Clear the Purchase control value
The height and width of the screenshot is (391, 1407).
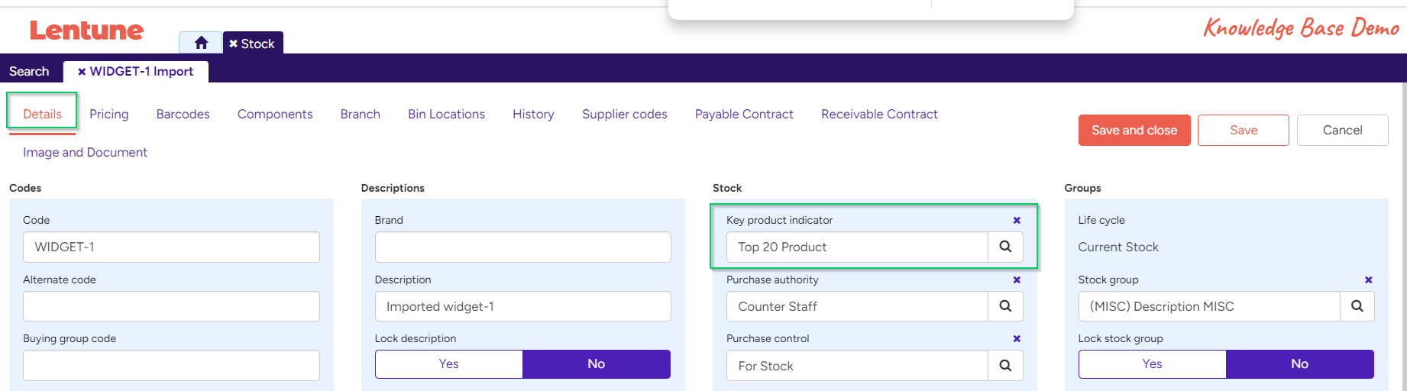[1017, 338]
